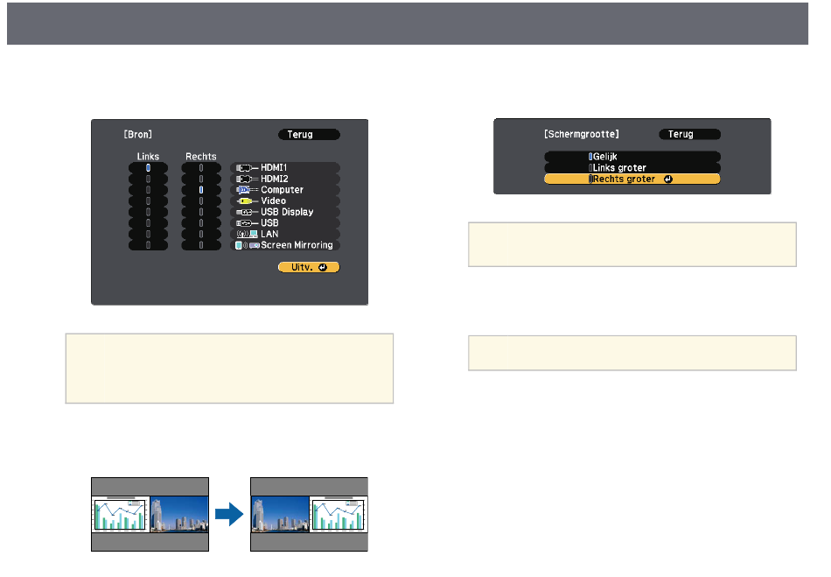This screenshot has height=577, width=831.
Task: Select Computer in the Rechts column
Action: point(201,190)
